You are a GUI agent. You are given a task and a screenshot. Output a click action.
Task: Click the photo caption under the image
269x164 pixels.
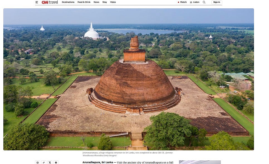click(x=127, y=154)
